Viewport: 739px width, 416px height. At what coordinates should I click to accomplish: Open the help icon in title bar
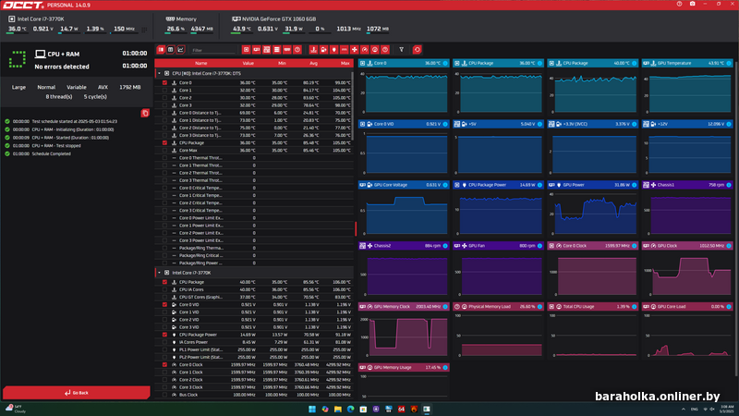pyautogui.click(x=679, y=4)
